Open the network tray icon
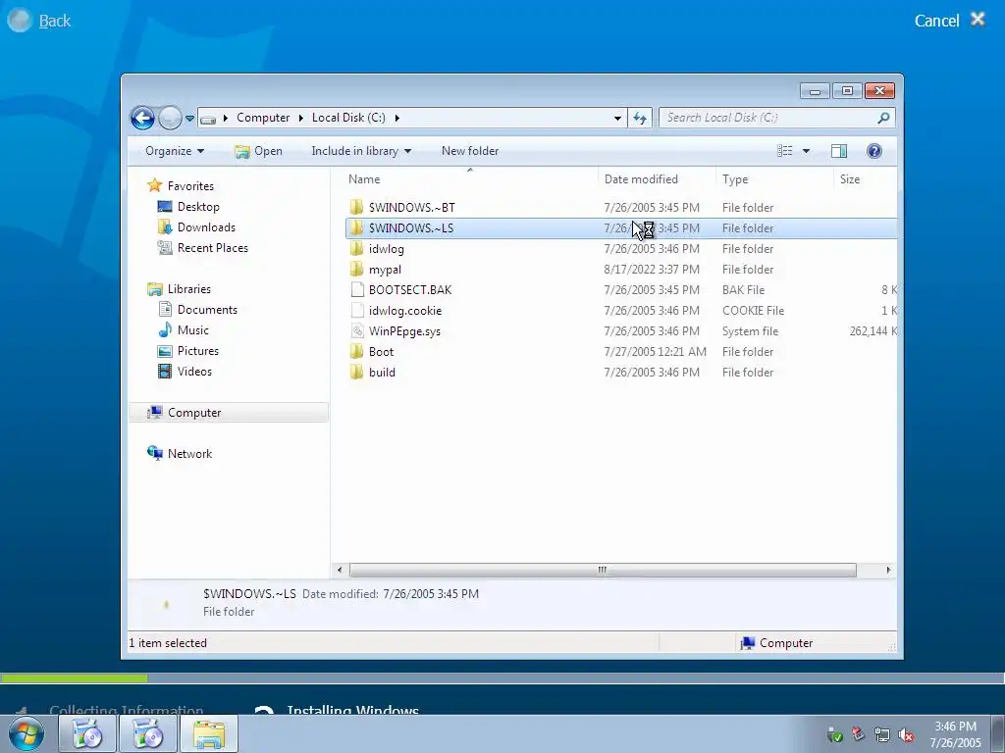The width and height of the screenshot is (1005, 753). click(x=882, y=735)
